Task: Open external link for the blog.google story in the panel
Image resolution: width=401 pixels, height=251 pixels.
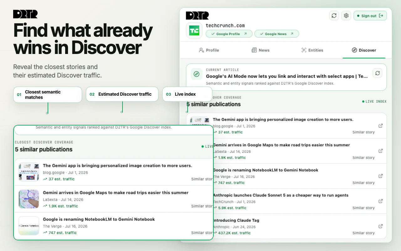Action: pyautogui.click(x=381, y=126)
